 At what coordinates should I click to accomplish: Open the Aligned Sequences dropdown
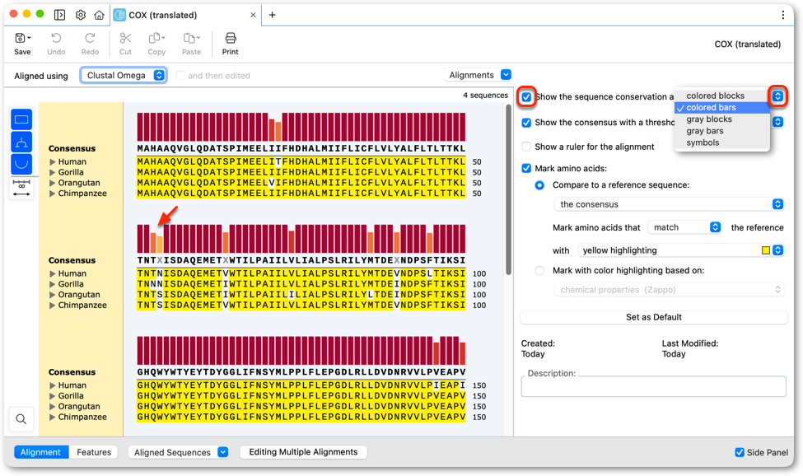pos(179,452)
